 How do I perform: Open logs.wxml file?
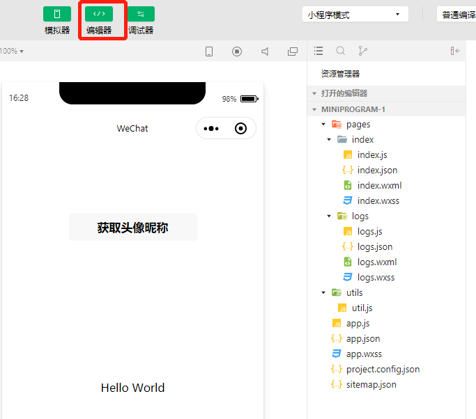point(377,262)
